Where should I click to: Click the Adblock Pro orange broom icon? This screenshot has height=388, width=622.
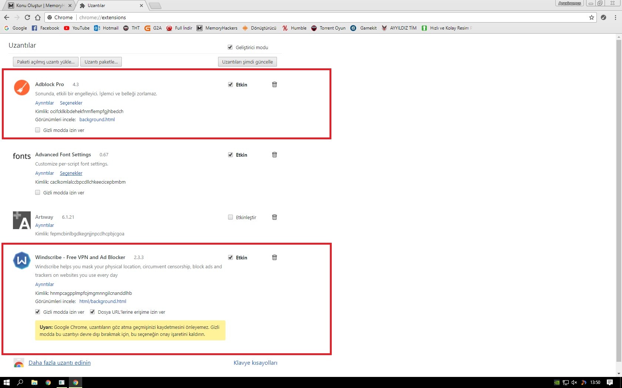coord(22,88)
